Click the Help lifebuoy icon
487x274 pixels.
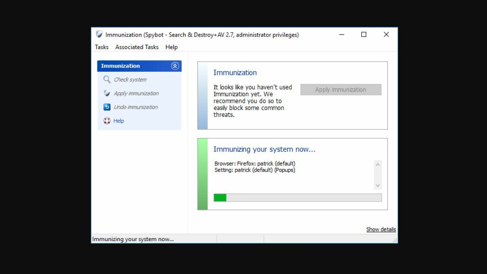click(107, 121)
